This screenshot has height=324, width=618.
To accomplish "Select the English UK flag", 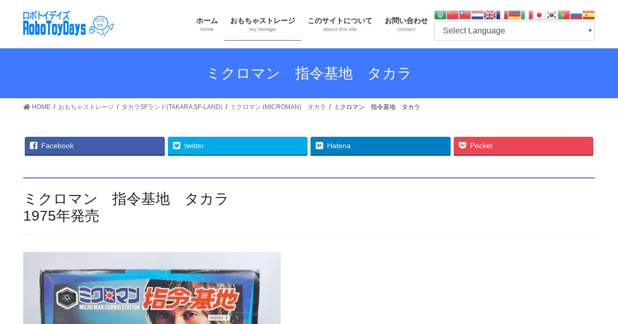I will coord(489,15).
